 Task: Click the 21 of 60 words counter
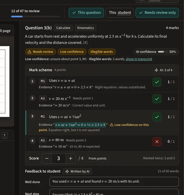tap(168, 171)
